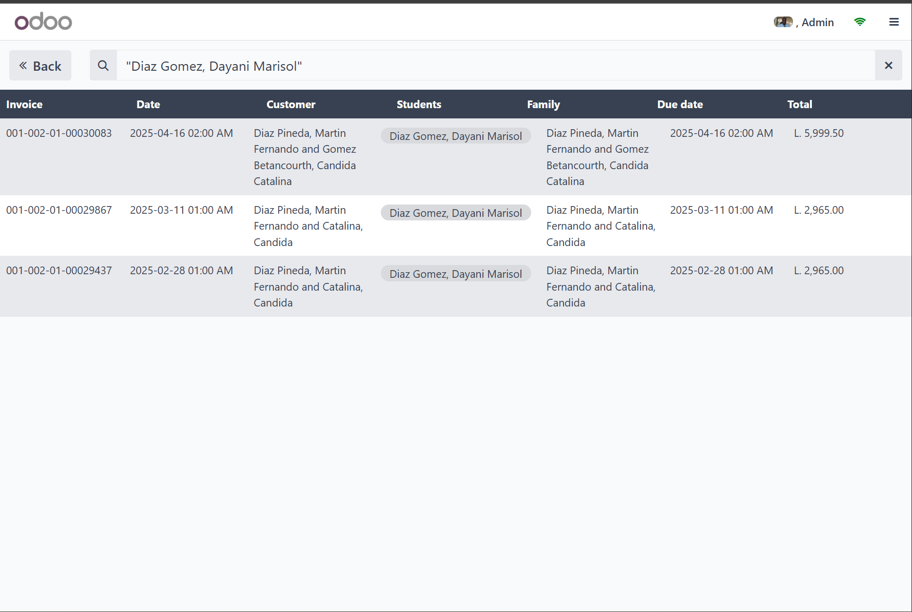Open the hamburger menu
The image size is (912, 612).
(894, 22)
